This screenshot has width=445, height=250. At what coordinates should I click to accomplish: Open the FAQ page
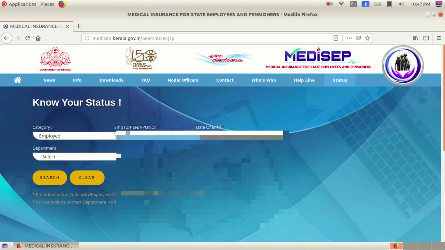[146, 80]
